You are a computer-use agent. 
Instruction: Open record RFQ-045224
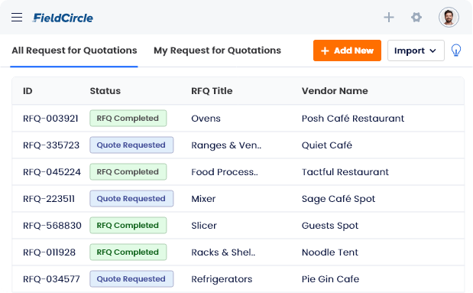point(52,172)
